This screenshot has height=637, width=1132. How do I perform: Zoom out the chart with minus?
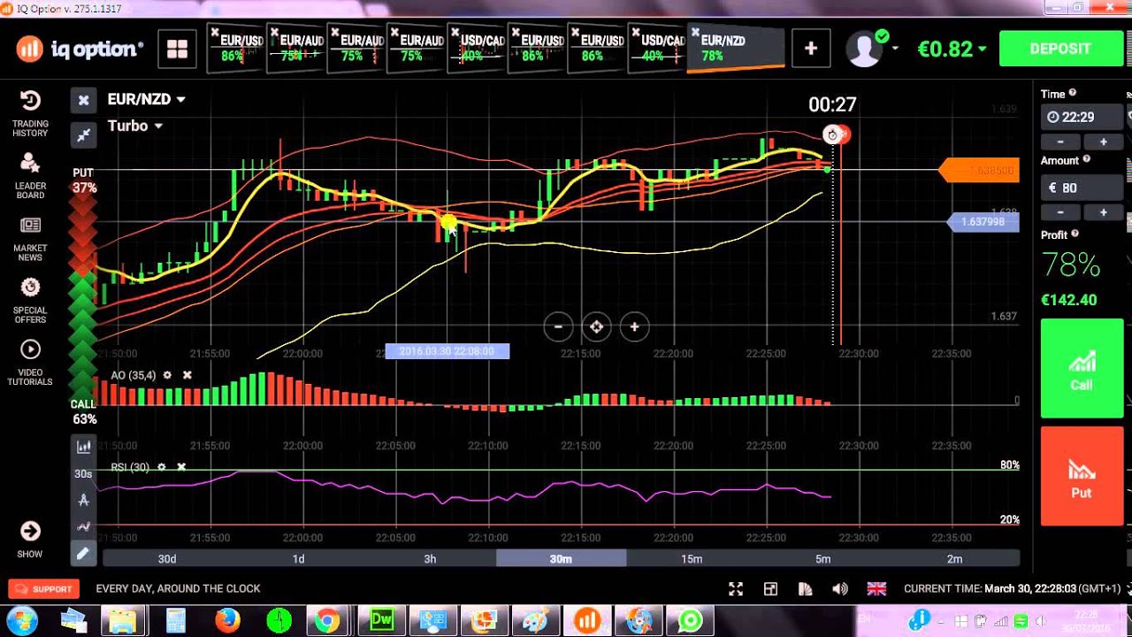tap(558, 327)
